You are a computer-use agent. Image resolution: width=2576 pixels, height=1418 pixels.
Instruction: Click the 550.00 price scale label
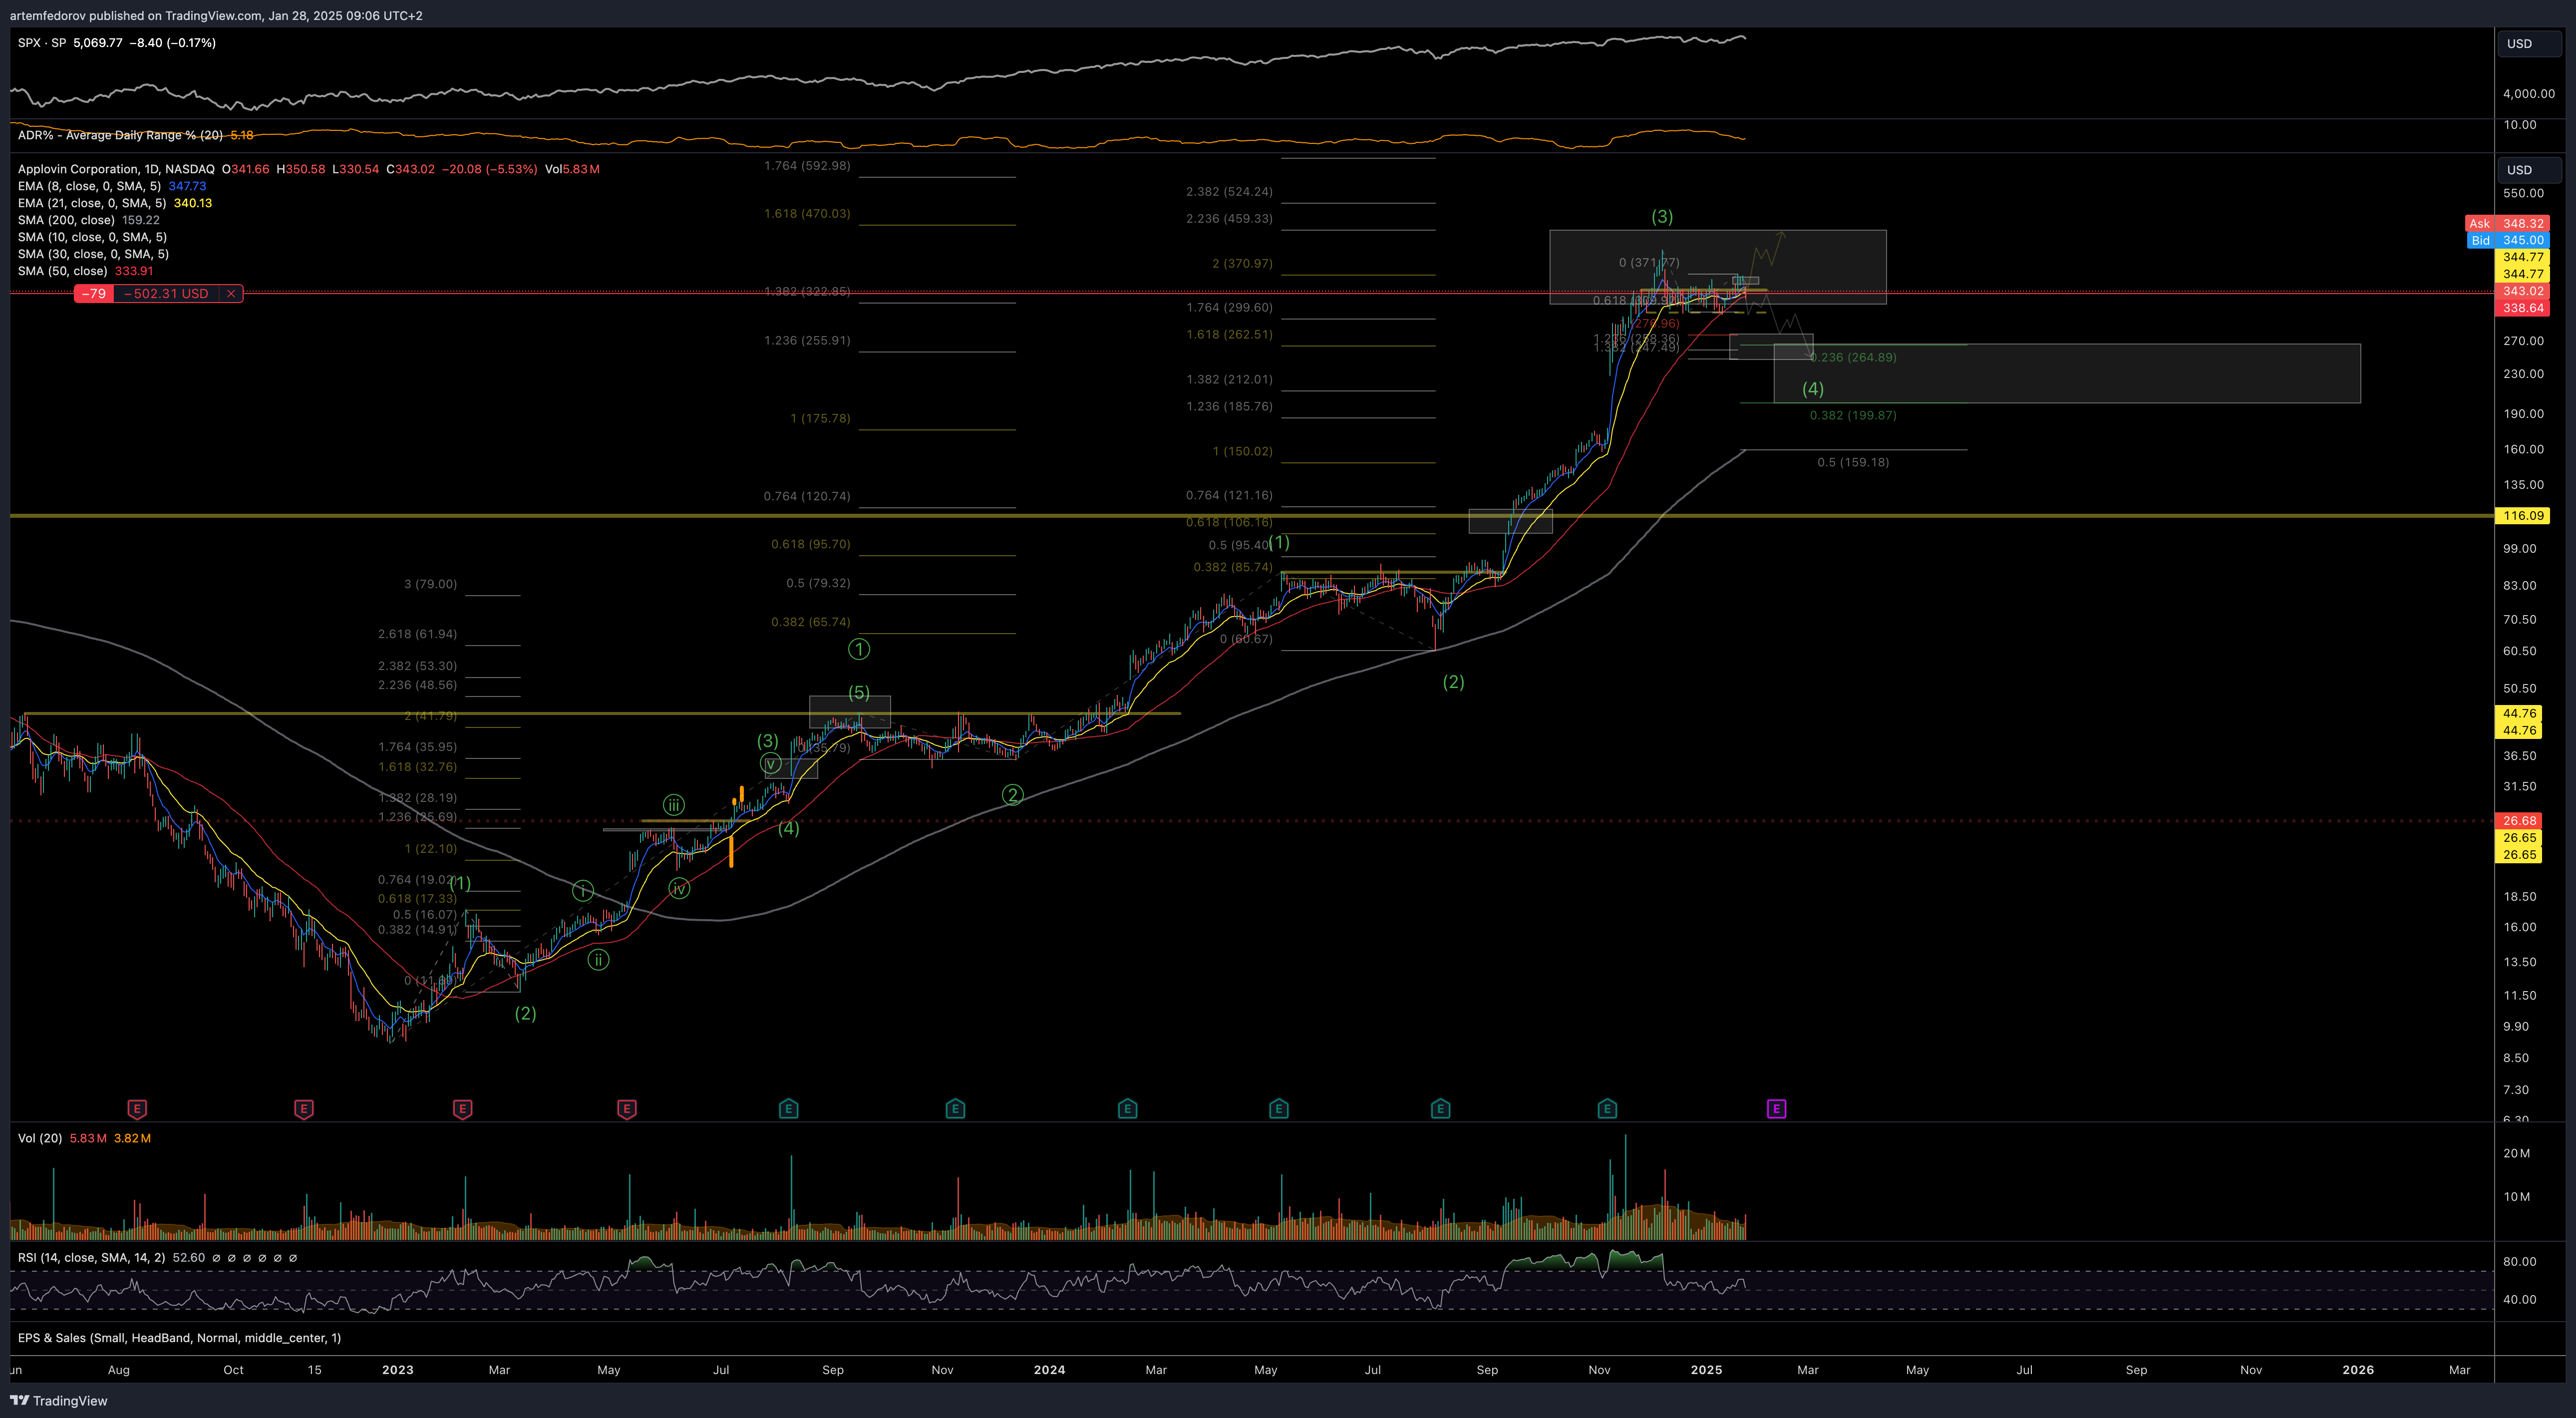(x=2523, y=194)
